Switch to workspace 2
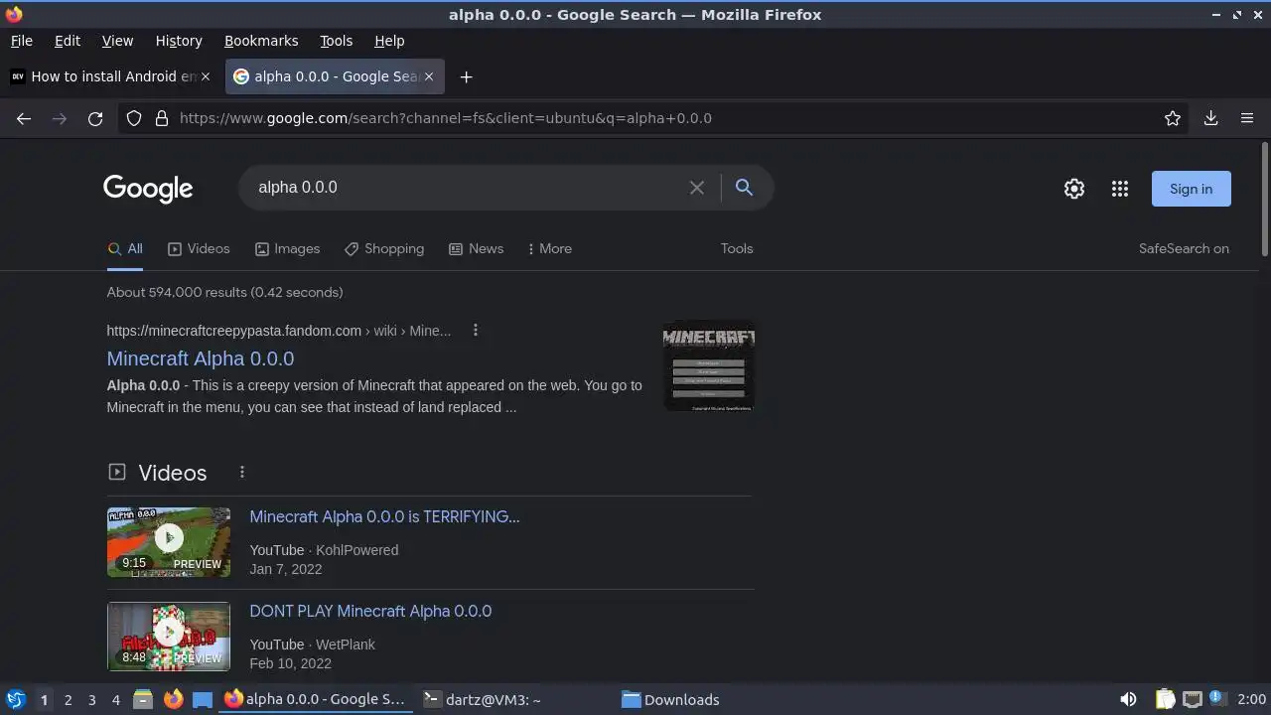The height and width of the screenshot is (715, 1271). click(x=68, y=700)
